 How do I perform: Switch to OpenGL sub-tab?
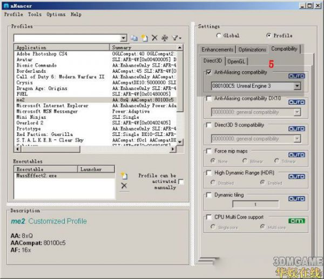(236, 62)
